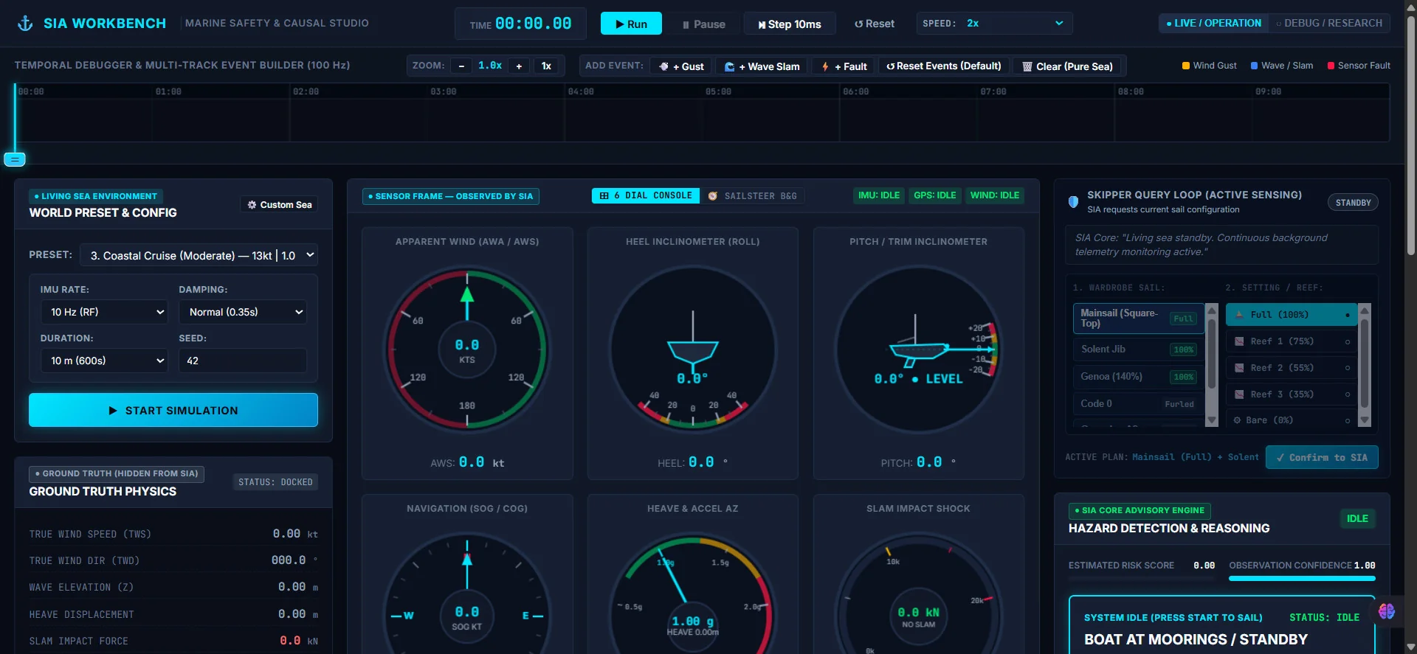
Task: Click the Seed input field
Action: (x=243, y=361)
